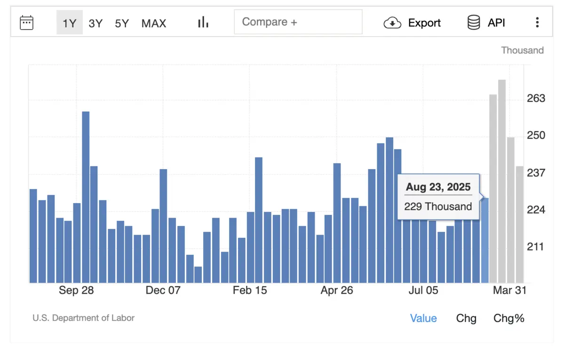The image size is (564, 353).
Task: Switch to the Chg view tab
Action: point(466,318)
